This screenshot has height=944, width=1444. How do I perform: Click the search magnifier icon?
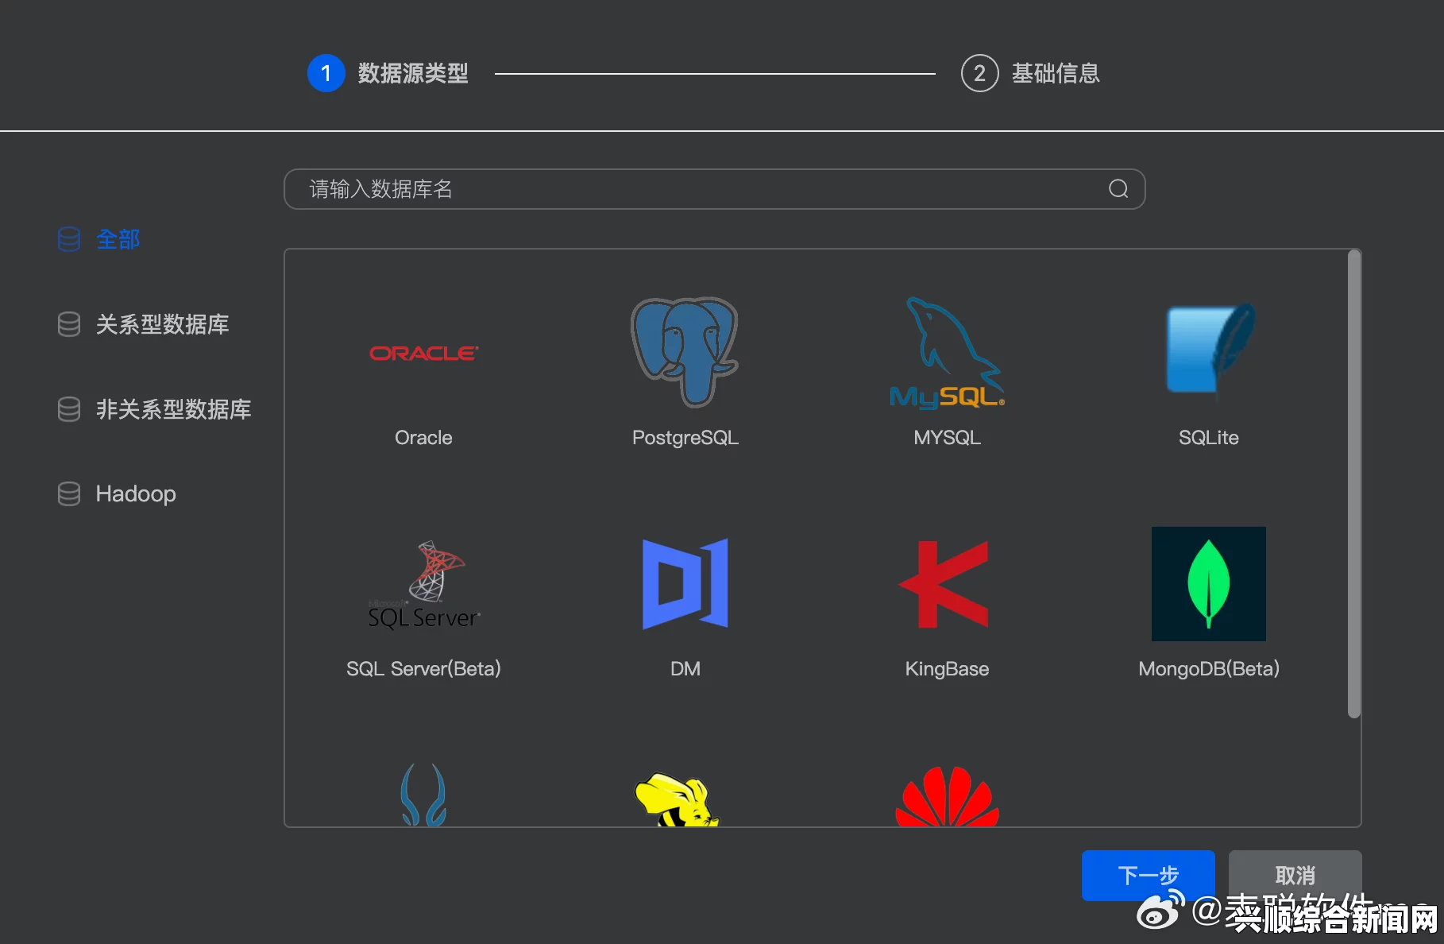pyautogui.click(x=1118, y=188)
